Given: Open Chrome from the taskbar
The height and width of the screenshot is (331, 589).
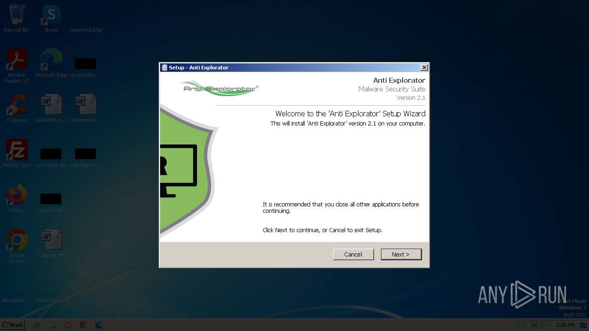Looking at the screenshot, I should pos(83,325).
